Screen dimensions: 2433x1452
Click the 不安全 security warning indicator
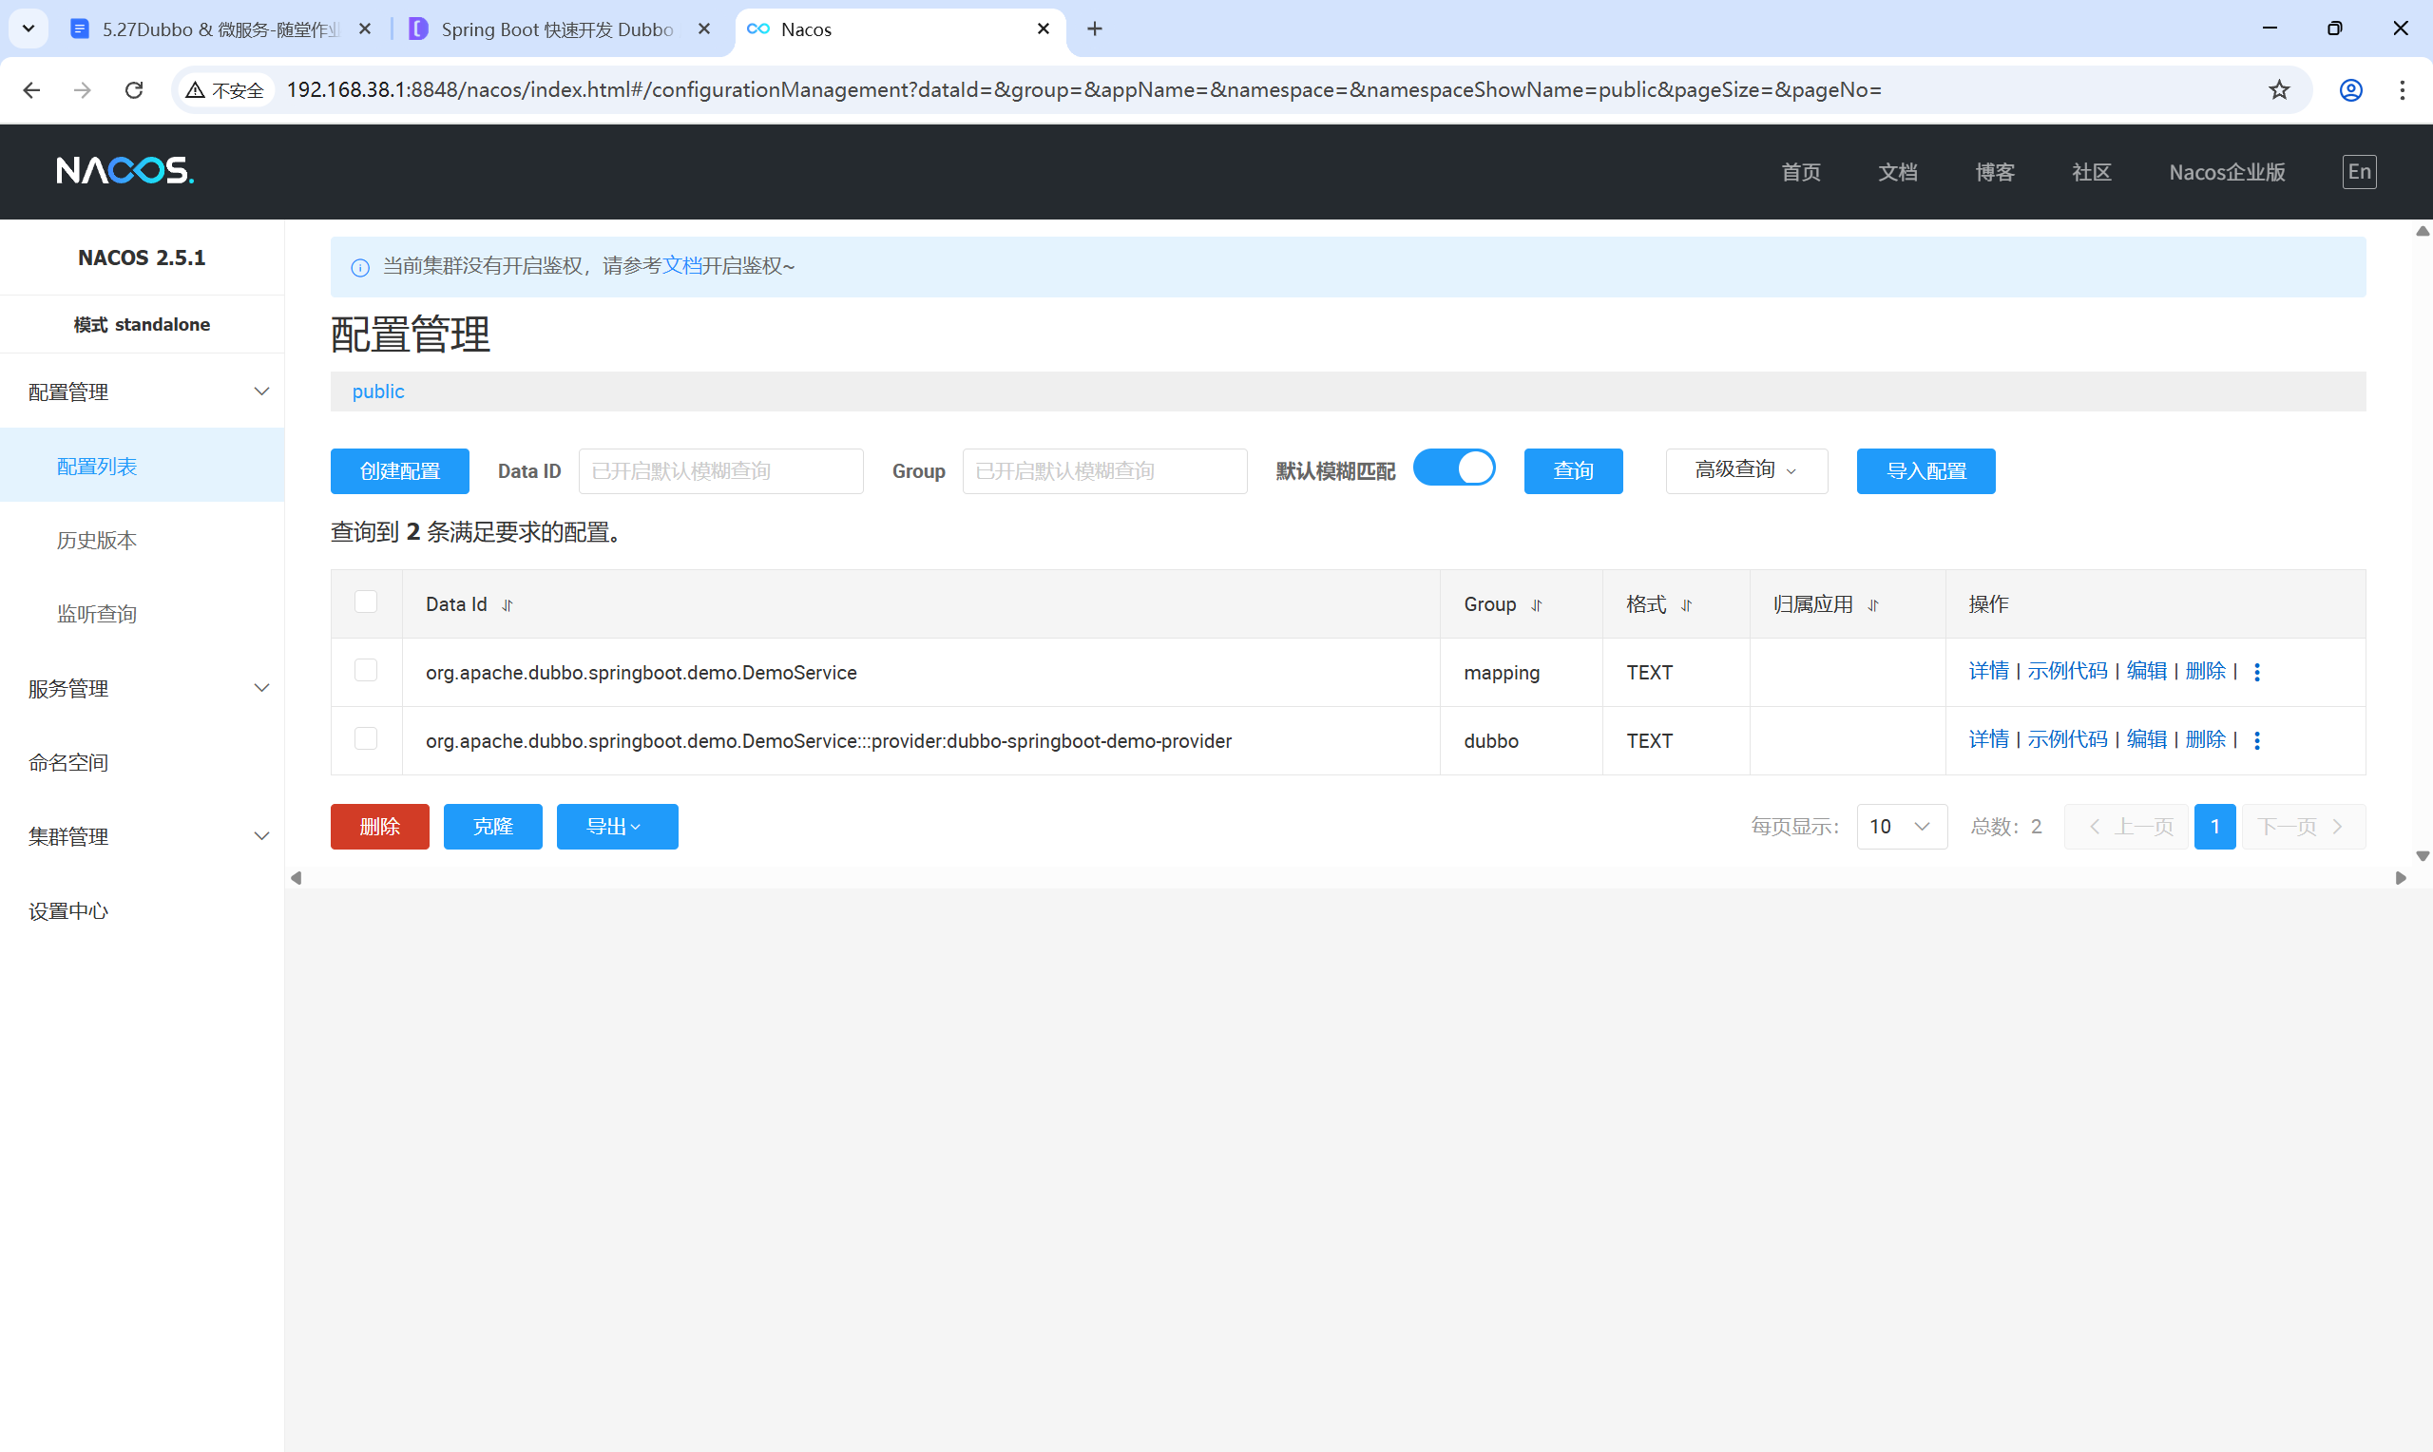click(x=226, y=90)
